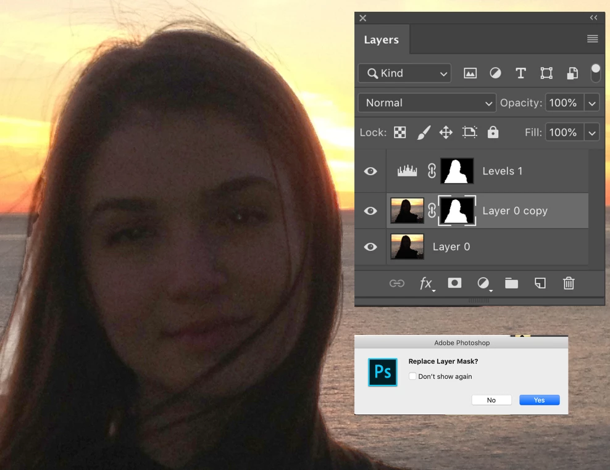The image size is (610, 470).
Task: Create a new layer icon
Action: click(540, 283)
